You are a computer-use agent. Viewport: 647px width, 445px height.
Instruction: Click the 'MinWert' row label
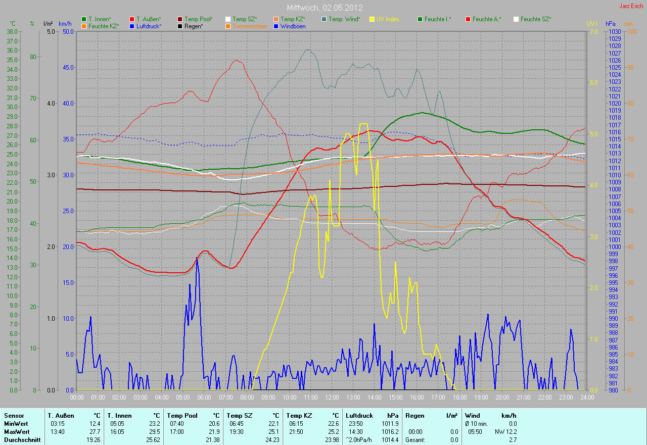coord(16,424)
